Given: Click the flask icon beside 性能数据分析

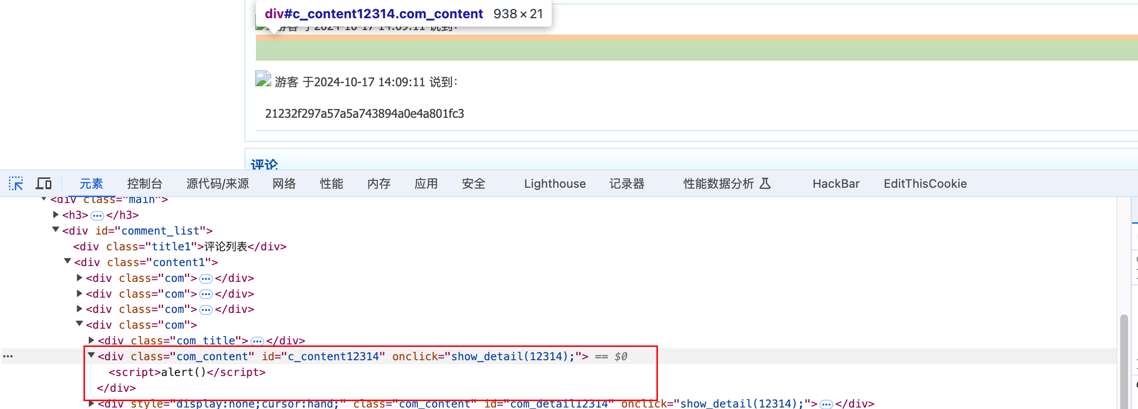Looking at the screenshot, I should [x=765, y=184].
